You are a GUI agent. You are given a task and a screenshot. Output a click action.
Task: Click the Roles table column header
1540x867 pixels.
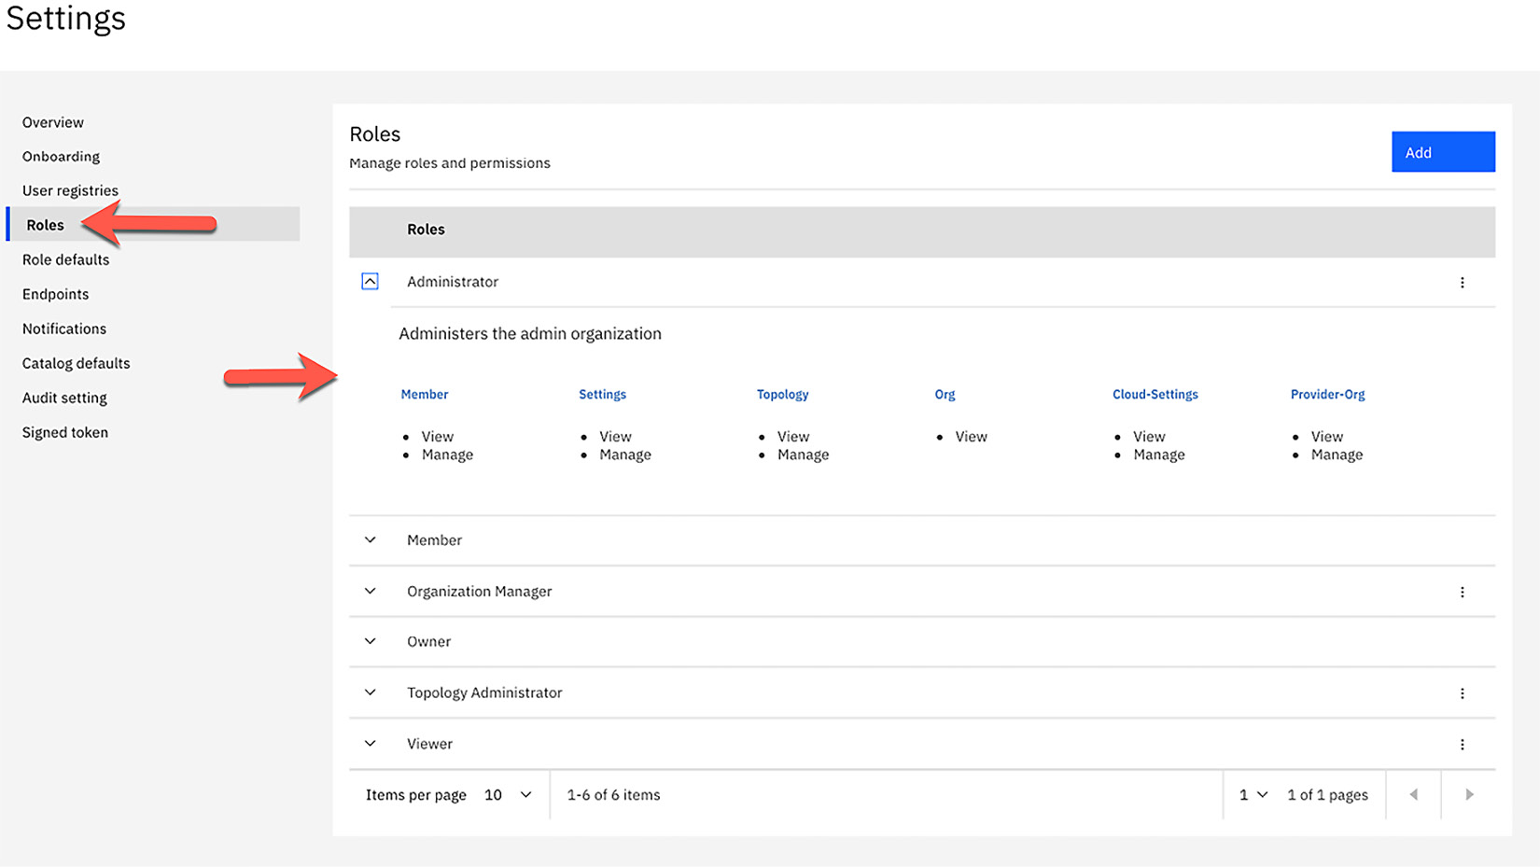(x=426, y=230)
